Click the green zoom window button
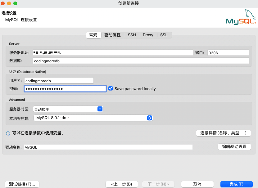 click(x=15, y=3)
